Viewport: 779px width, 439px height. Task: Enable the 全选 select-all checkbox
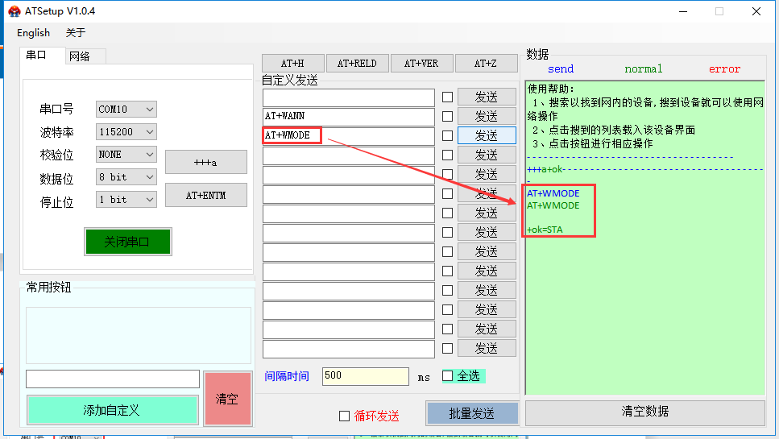448,375
